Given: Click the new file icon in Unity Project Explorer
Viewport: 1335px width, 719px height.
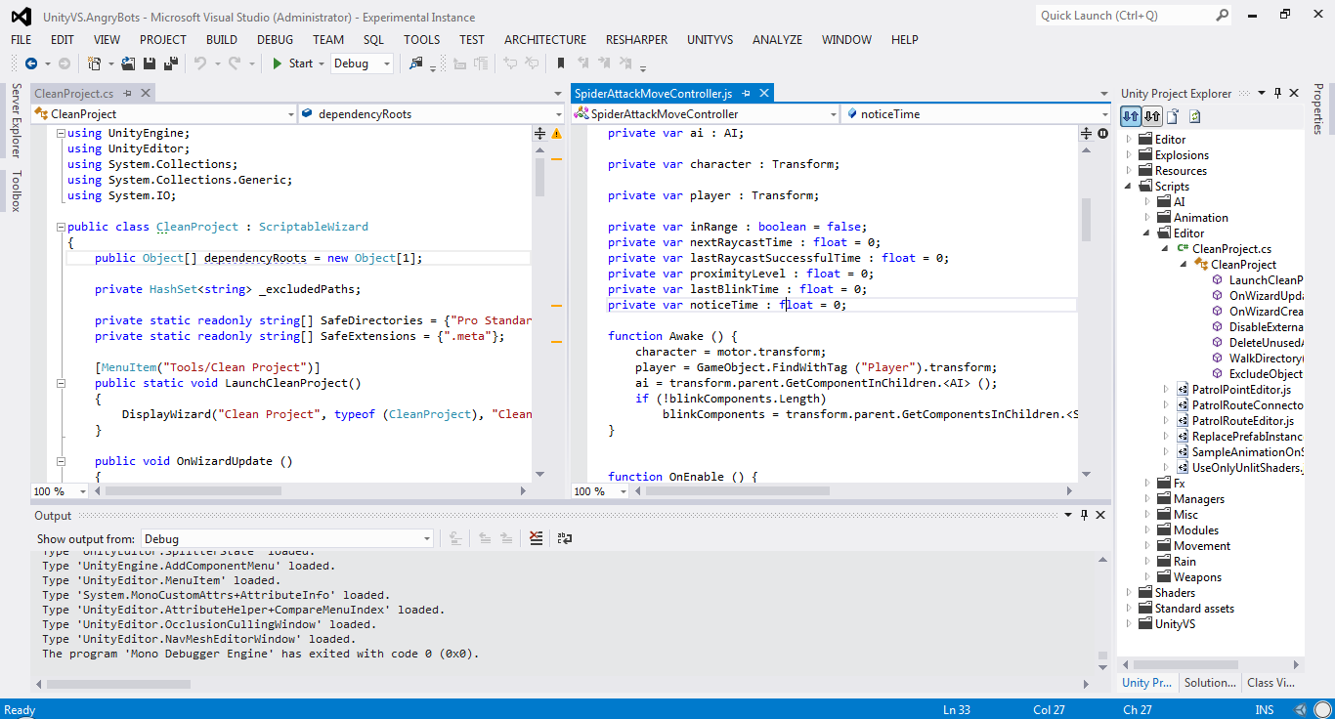Looking at the screenshot, I should click(x=1173, y=116).
